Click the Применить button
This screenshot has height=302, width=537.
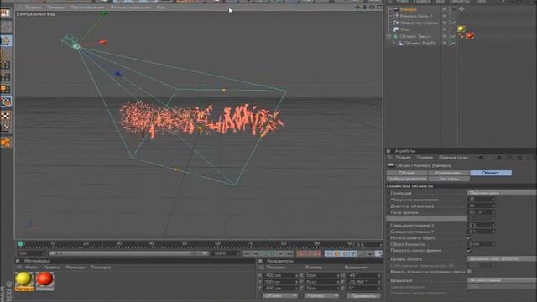click(362, 296)
